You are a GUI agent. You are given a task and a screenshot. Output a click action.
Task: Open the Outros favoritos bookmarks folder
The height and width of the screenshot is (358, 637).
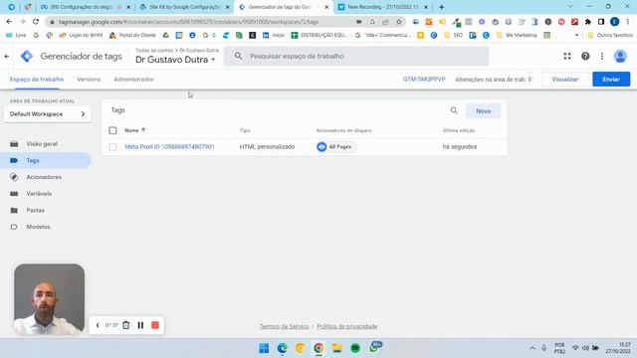610,36
